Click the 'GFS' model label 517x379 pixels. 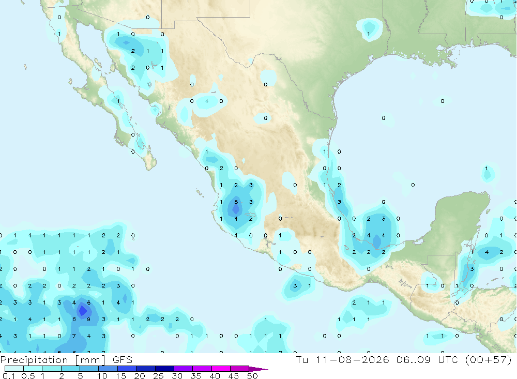(x=123, y=359)
